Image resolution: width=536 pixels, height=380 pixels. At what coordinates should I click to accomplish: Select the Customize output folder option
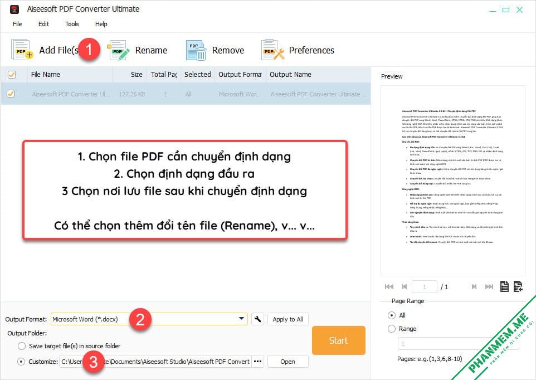pyautogui.click(x=21, y=362)
